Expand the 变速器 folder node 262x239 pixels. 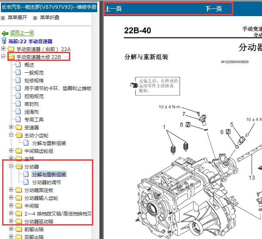pos(11,127)
